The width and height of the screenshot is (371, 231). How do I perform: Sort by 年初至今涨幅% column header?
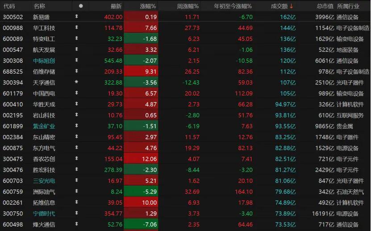coord(233,6)
